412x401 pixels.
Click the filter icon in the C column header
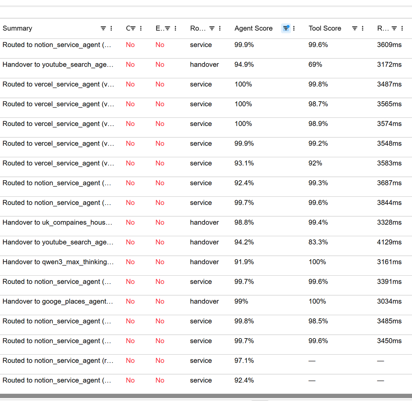[x=133, y=28]
